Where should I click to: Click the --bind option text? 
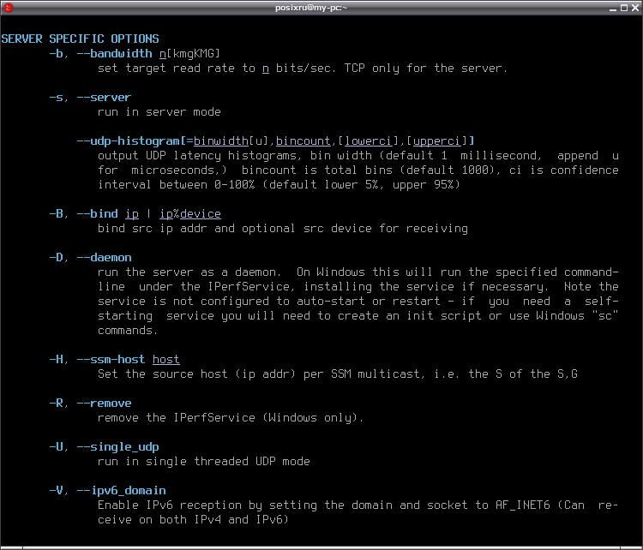click(97, 214)
